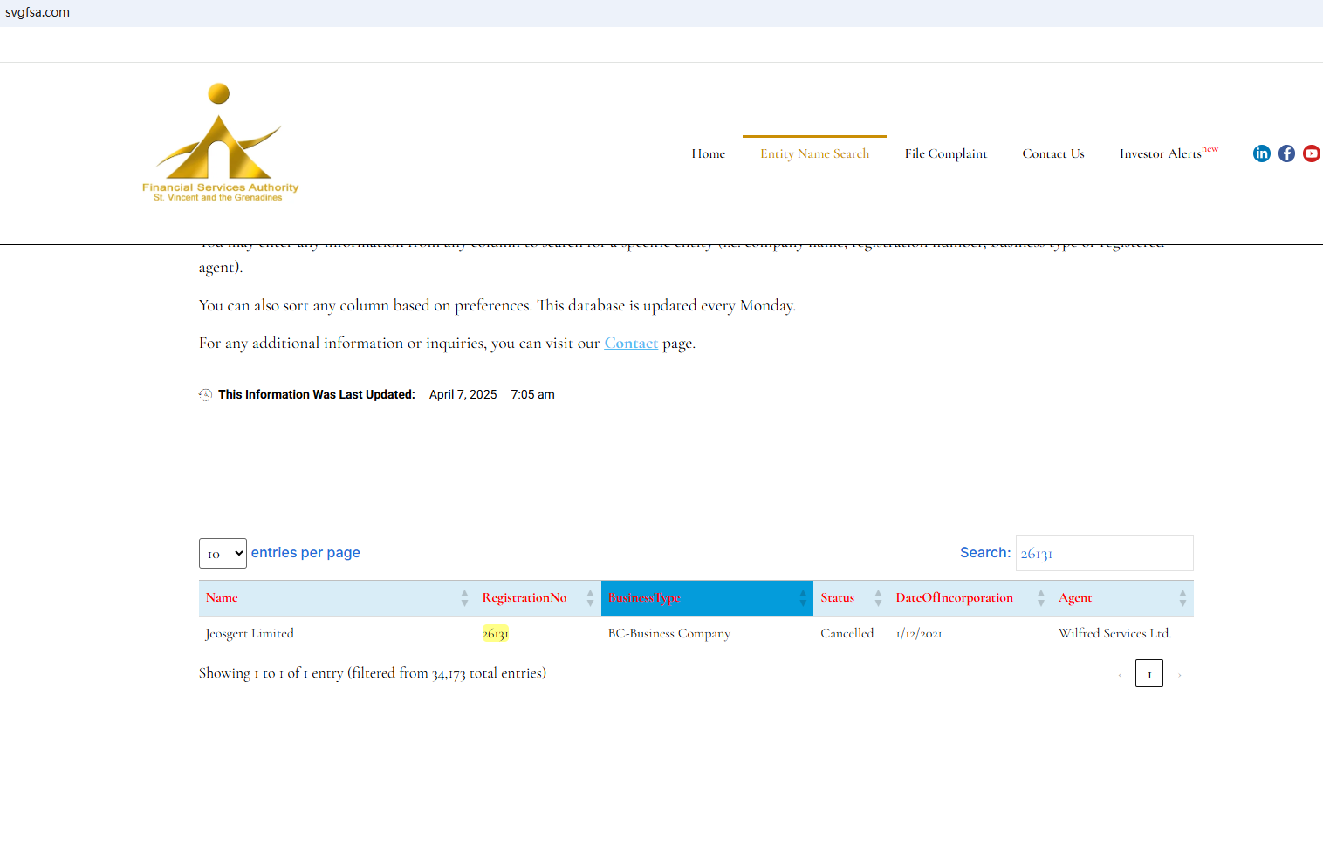1323x852 pixels.
Task: Select page 1 pagination button
Action: 1149,673
